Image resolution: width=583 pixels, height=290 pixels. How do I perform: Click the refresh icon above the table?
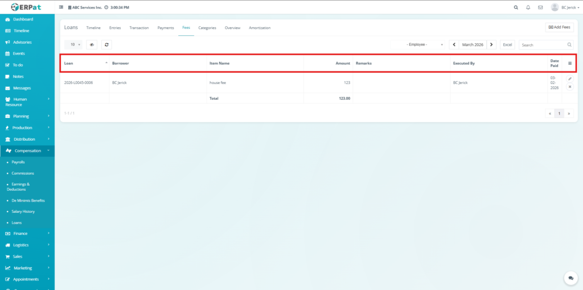pyautogui.click(x=106, y=44)
